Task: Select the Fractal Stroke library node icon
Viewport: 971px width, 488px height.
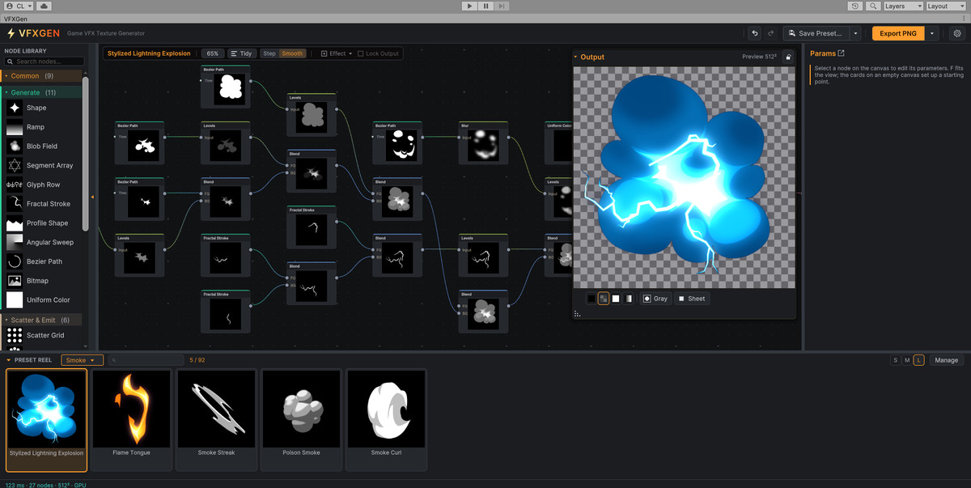Action: (x=15, y=204)
